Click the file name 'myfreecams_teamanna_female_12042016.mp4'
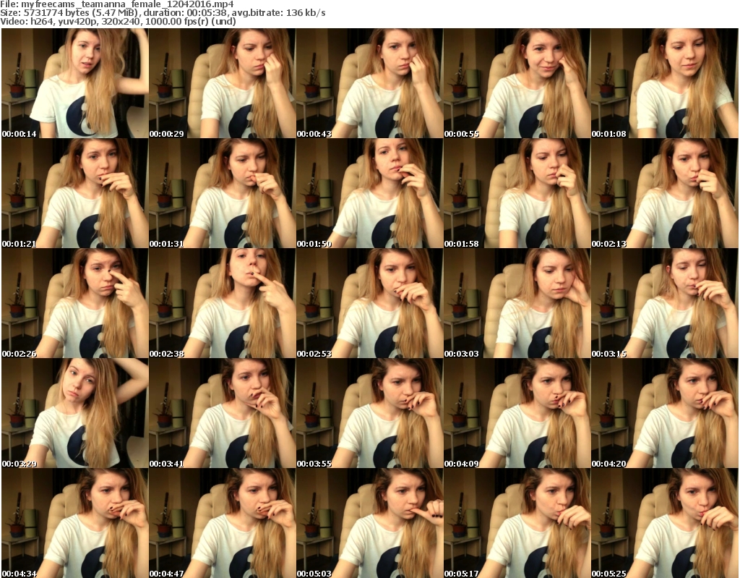 pyautogui.click(x=127, y=4)
